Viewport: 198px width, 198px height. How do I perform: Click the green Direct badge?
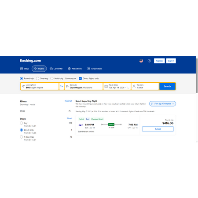[x=111, y=125]
